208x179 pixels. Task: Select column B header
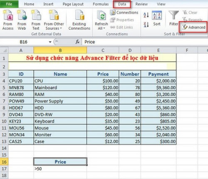60,50
